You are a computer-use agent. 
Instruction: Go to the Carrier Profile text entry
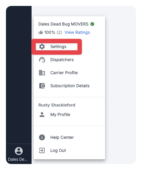[x=64, y=73]
